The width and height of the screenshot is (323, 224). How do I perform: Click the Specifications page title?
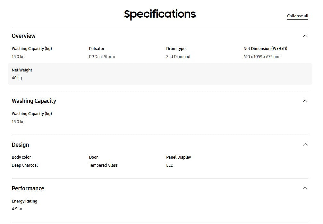tap(160, 14)
